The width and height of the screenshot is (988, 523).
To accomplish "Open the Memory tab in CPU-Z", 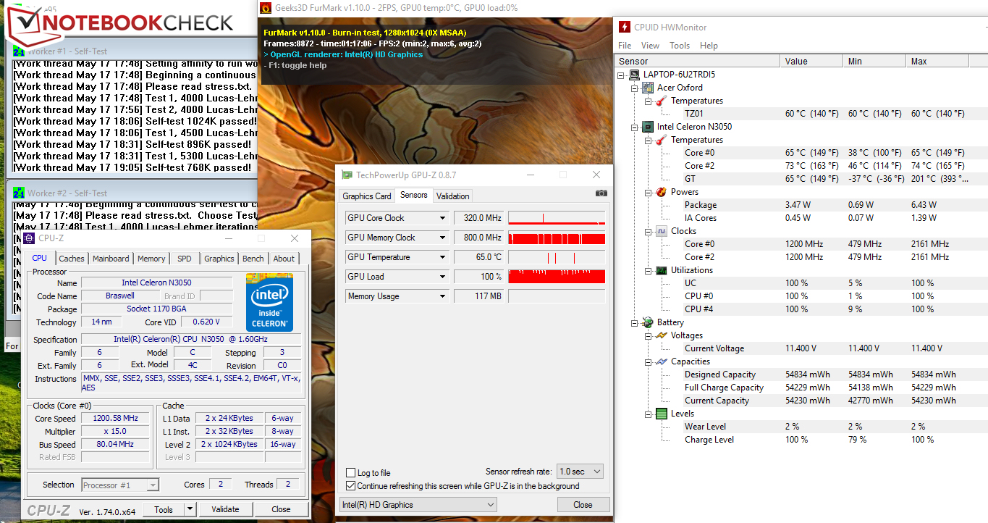I will pyautogui.click(x=151, y=259).
